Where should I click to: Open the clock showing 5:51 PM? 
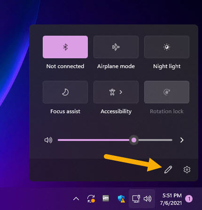(172, 195)
